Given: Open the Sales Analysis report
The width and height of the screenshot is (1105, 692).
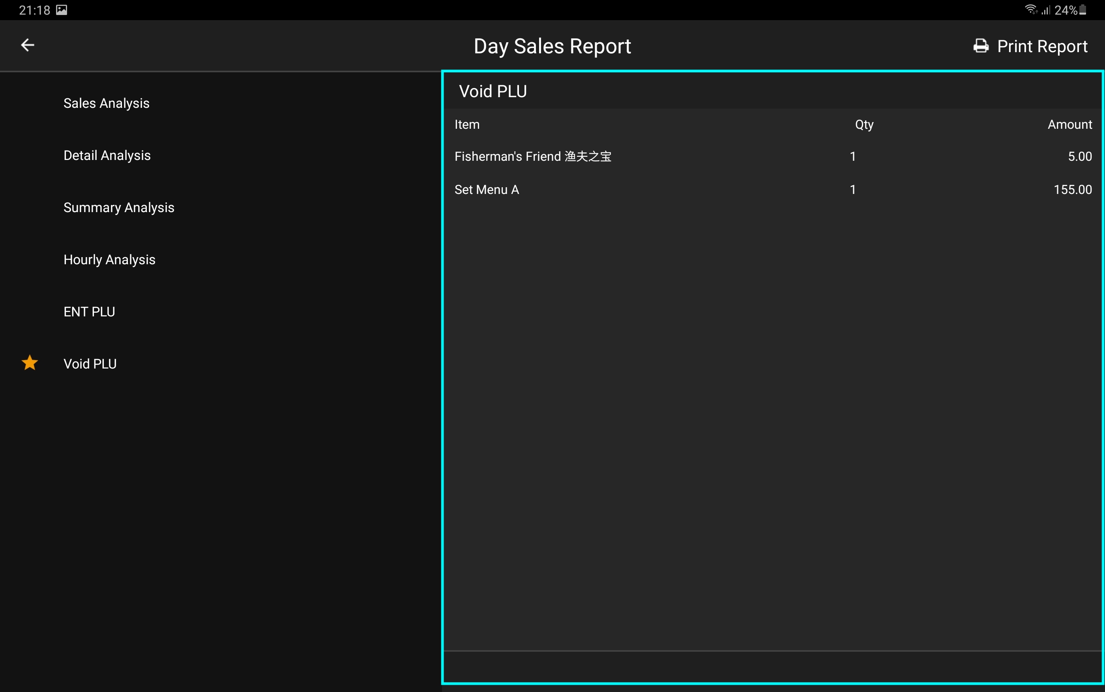Looking at the screenshot, I should (107, 103).
